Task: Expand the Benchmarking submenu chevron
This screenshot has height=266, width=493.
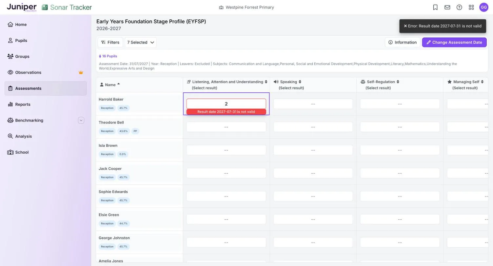Action: (x=81, y=120)
